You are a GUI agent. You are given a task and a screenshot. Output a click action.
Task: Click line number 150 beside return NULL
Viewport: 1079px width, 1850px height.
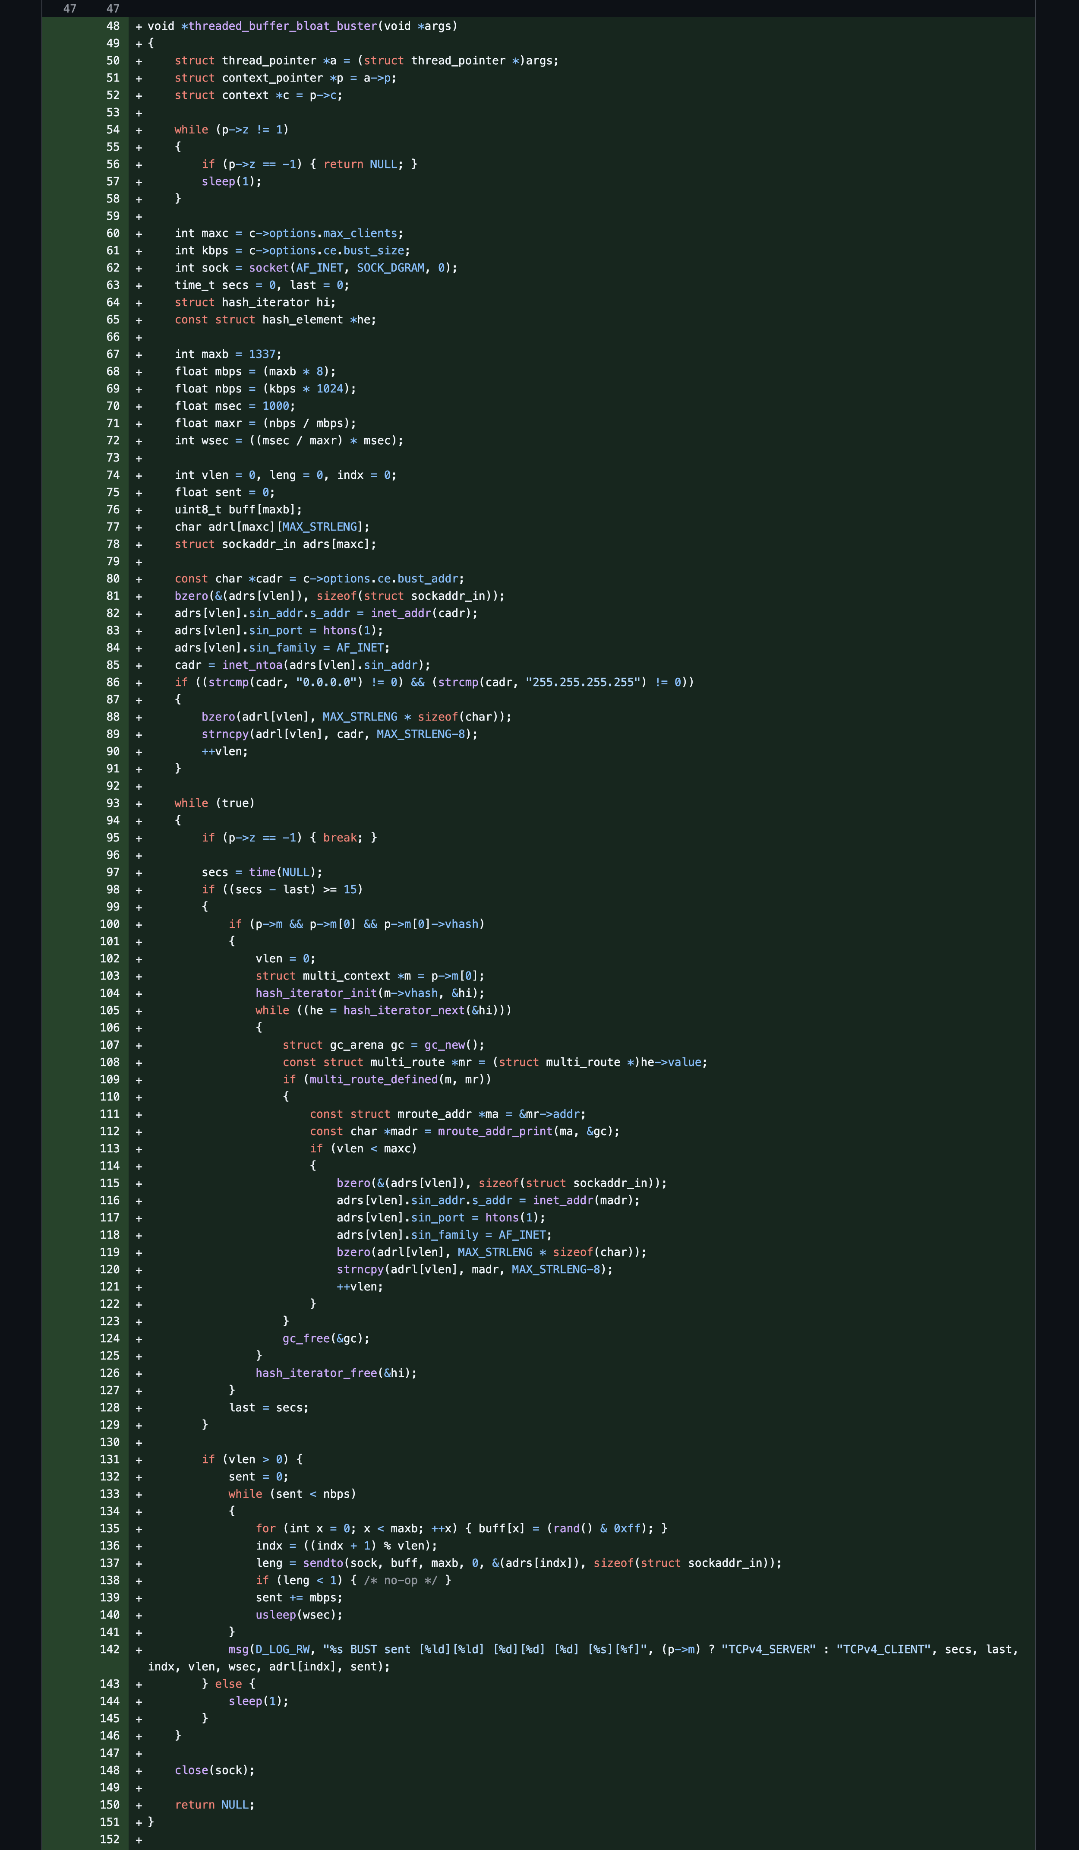tap(109, 1805)
